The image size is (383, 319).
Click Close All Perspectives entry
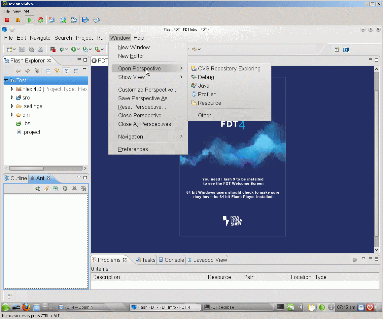(x=144, y=124)
